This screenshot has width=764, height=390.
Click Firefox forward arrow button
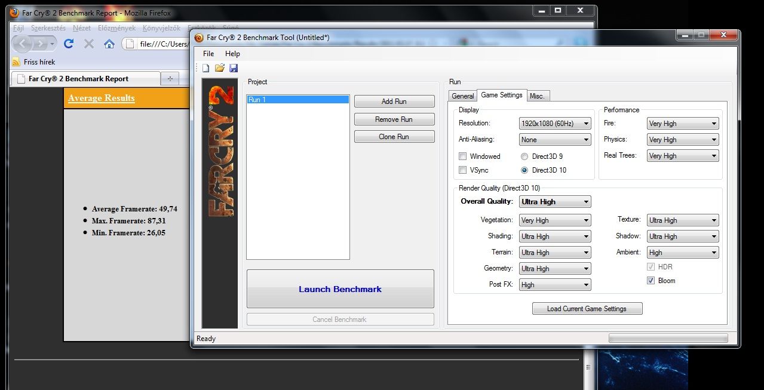[40, 44]
